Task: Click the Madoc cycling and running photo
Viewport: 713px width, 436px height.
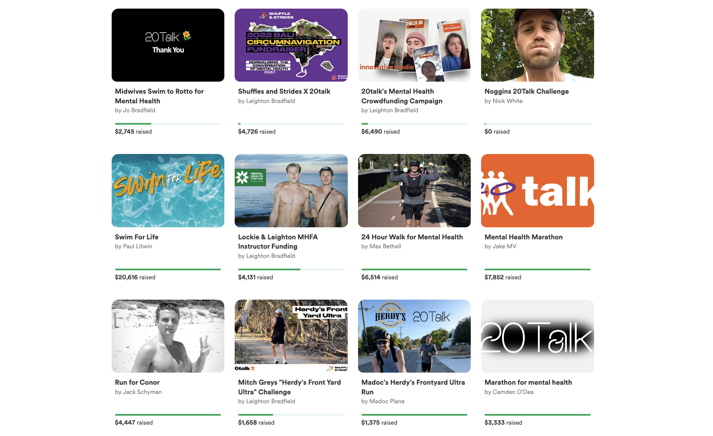Action: tap(414, 336)
